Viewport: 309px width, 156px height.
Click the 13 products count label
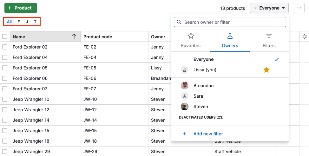233,8
